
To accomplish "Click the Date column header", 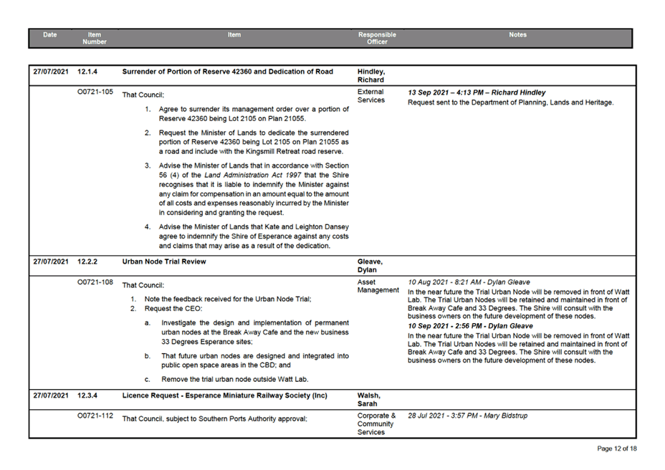I will coord(49,34).
